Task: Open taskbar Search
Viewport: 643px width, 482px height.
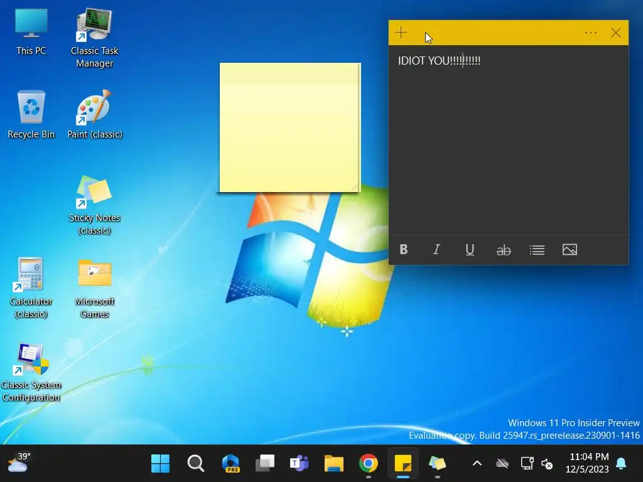Action: (196, 464)
